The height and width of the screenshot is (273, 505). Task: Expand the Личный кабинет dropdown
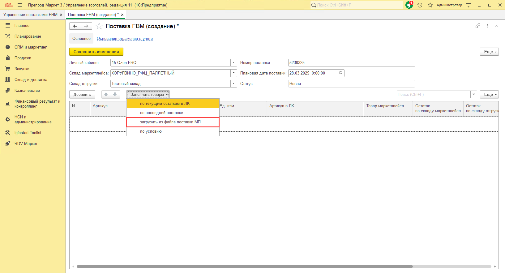[233, 62]
